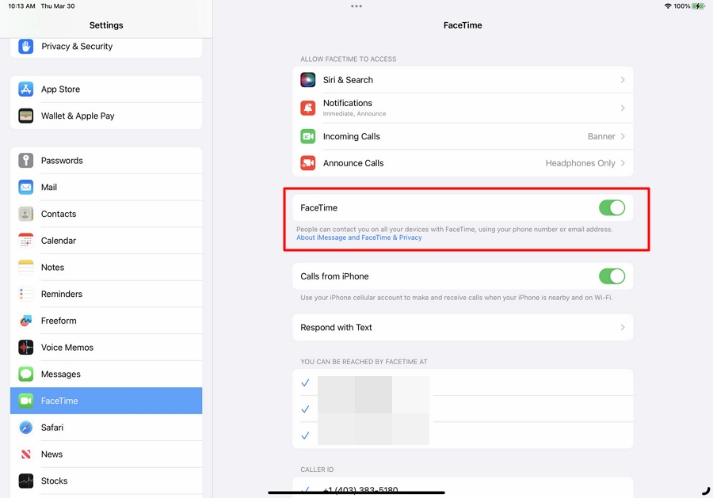Viewport: 713px width, 498px height.
Task: Tap the Headphones Only value text
Action: (x=580, y=163)
